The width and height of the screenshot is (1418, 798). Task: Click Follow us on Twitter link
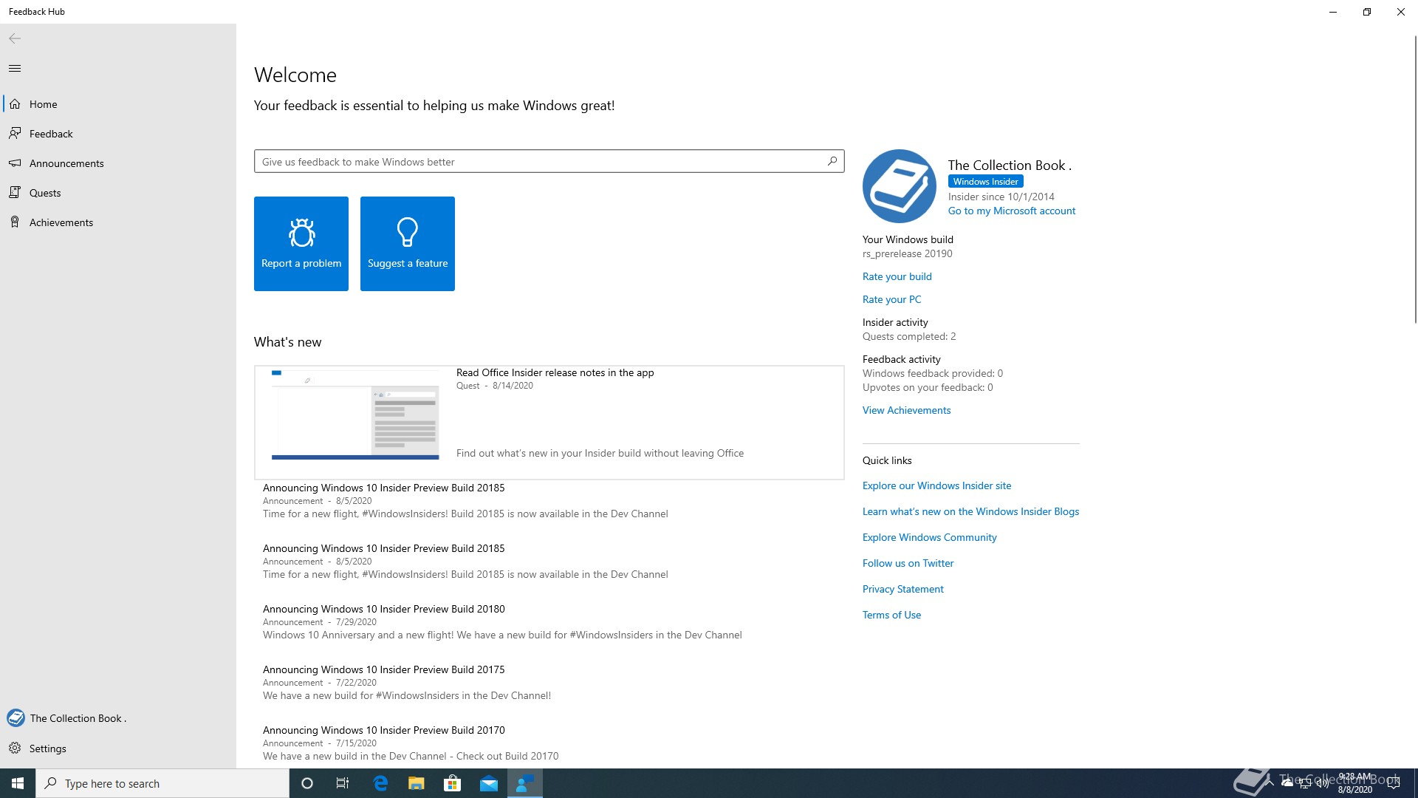click(908, 563)
